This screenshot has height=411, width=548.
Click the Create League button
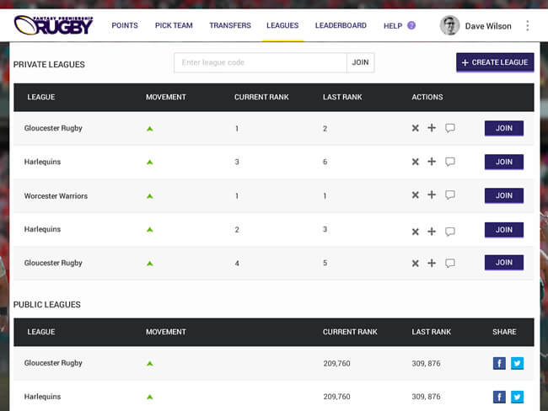(495, 62)
